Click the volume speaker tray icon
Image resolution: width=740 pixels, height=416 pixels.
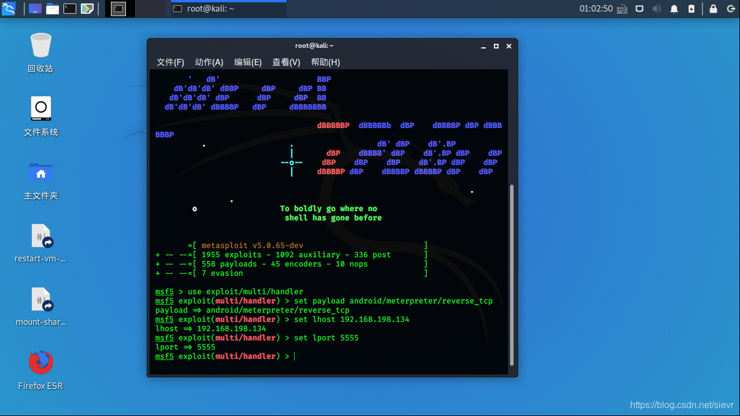click(x=657, y=9)
